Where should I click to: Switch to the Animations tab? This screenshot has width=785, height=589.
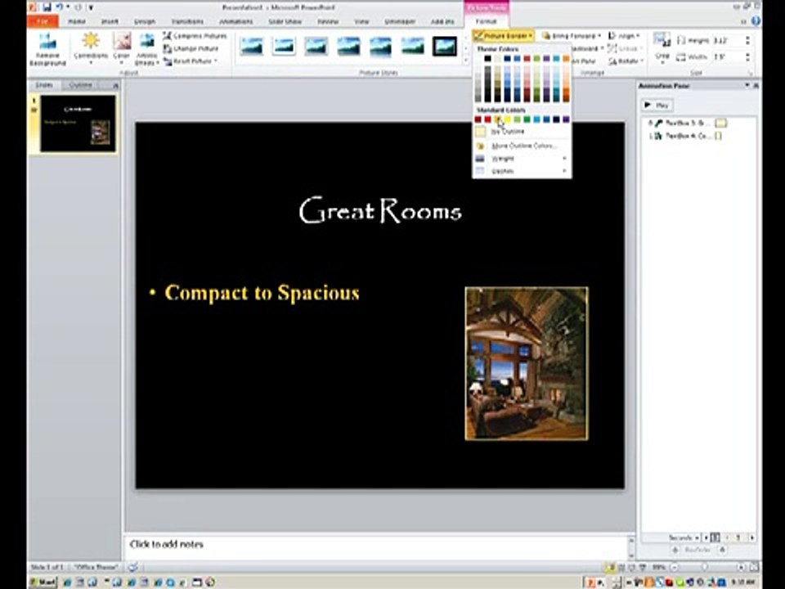tap(235, 21)
